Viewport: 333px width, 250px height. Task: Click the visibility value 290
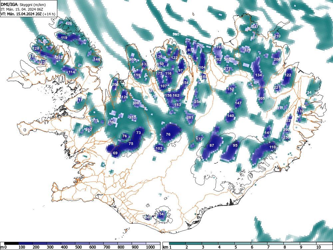pyautogui.click(x=286, y=130)
